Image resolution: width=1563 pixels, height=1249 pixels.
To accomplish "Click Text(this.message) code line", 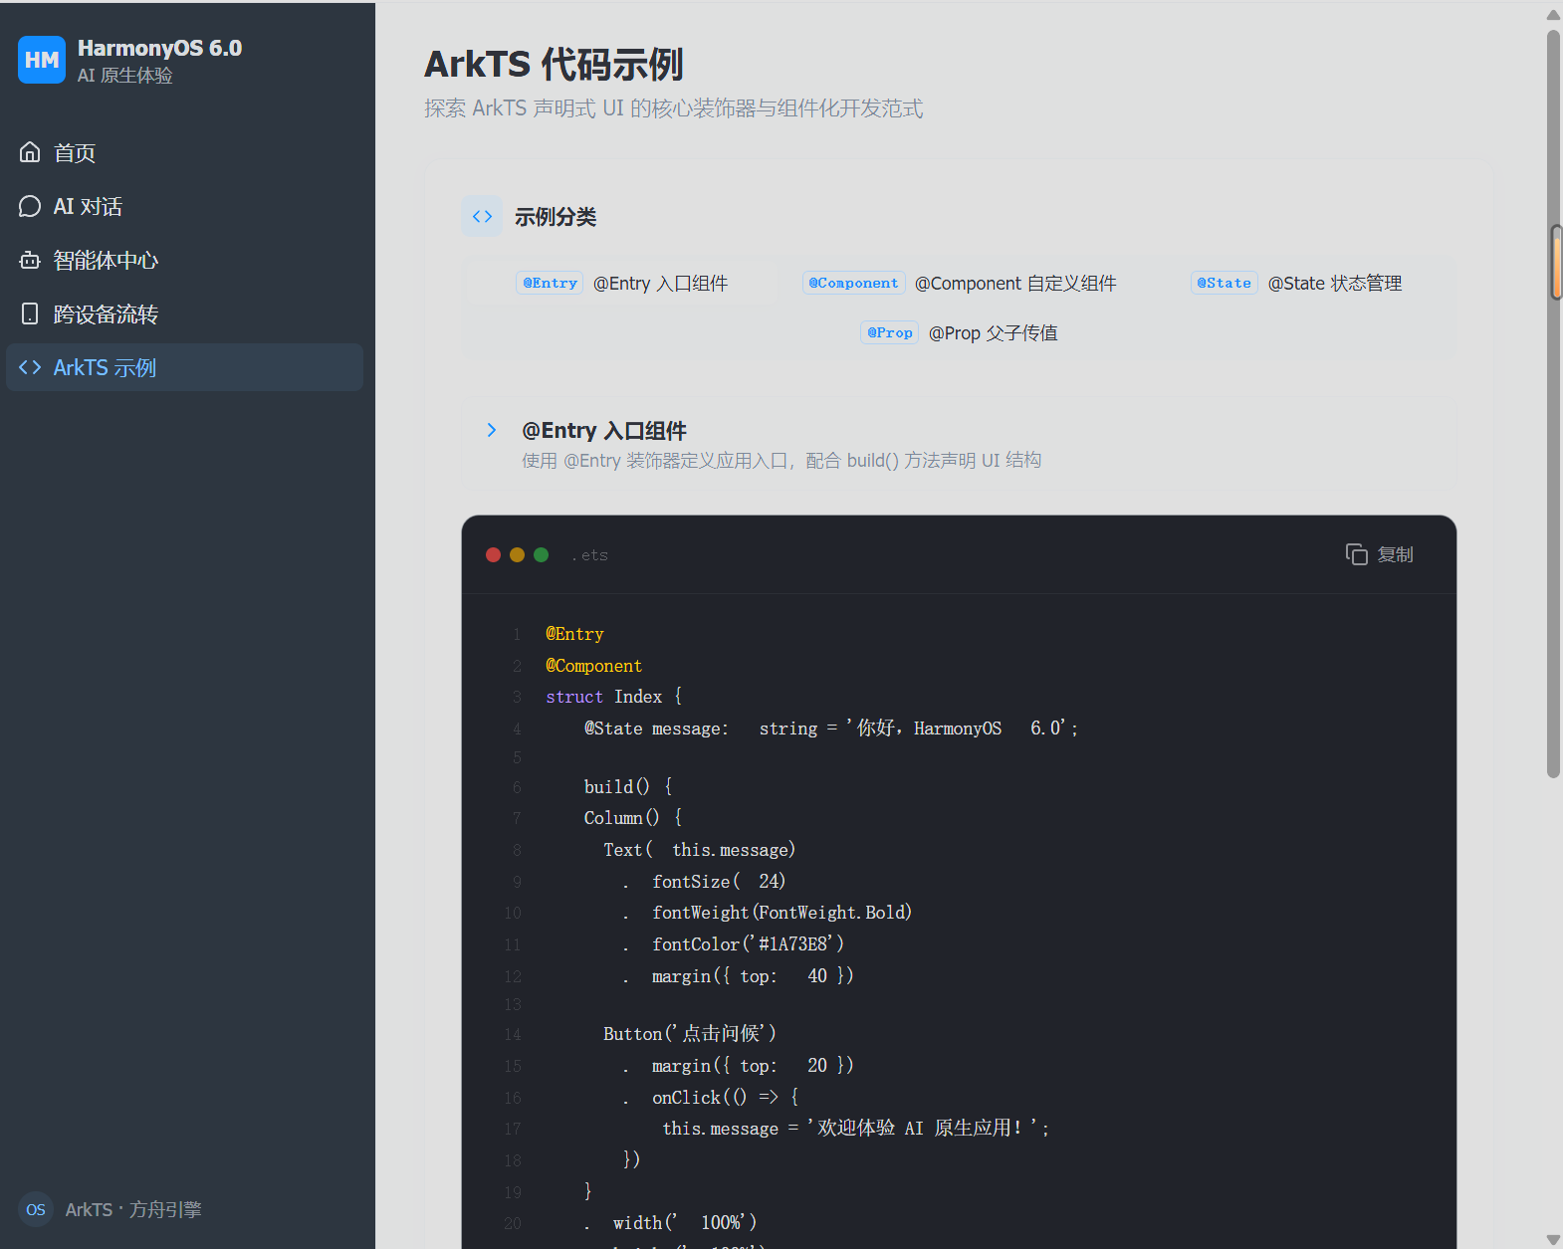I will [x=699, y=850].
